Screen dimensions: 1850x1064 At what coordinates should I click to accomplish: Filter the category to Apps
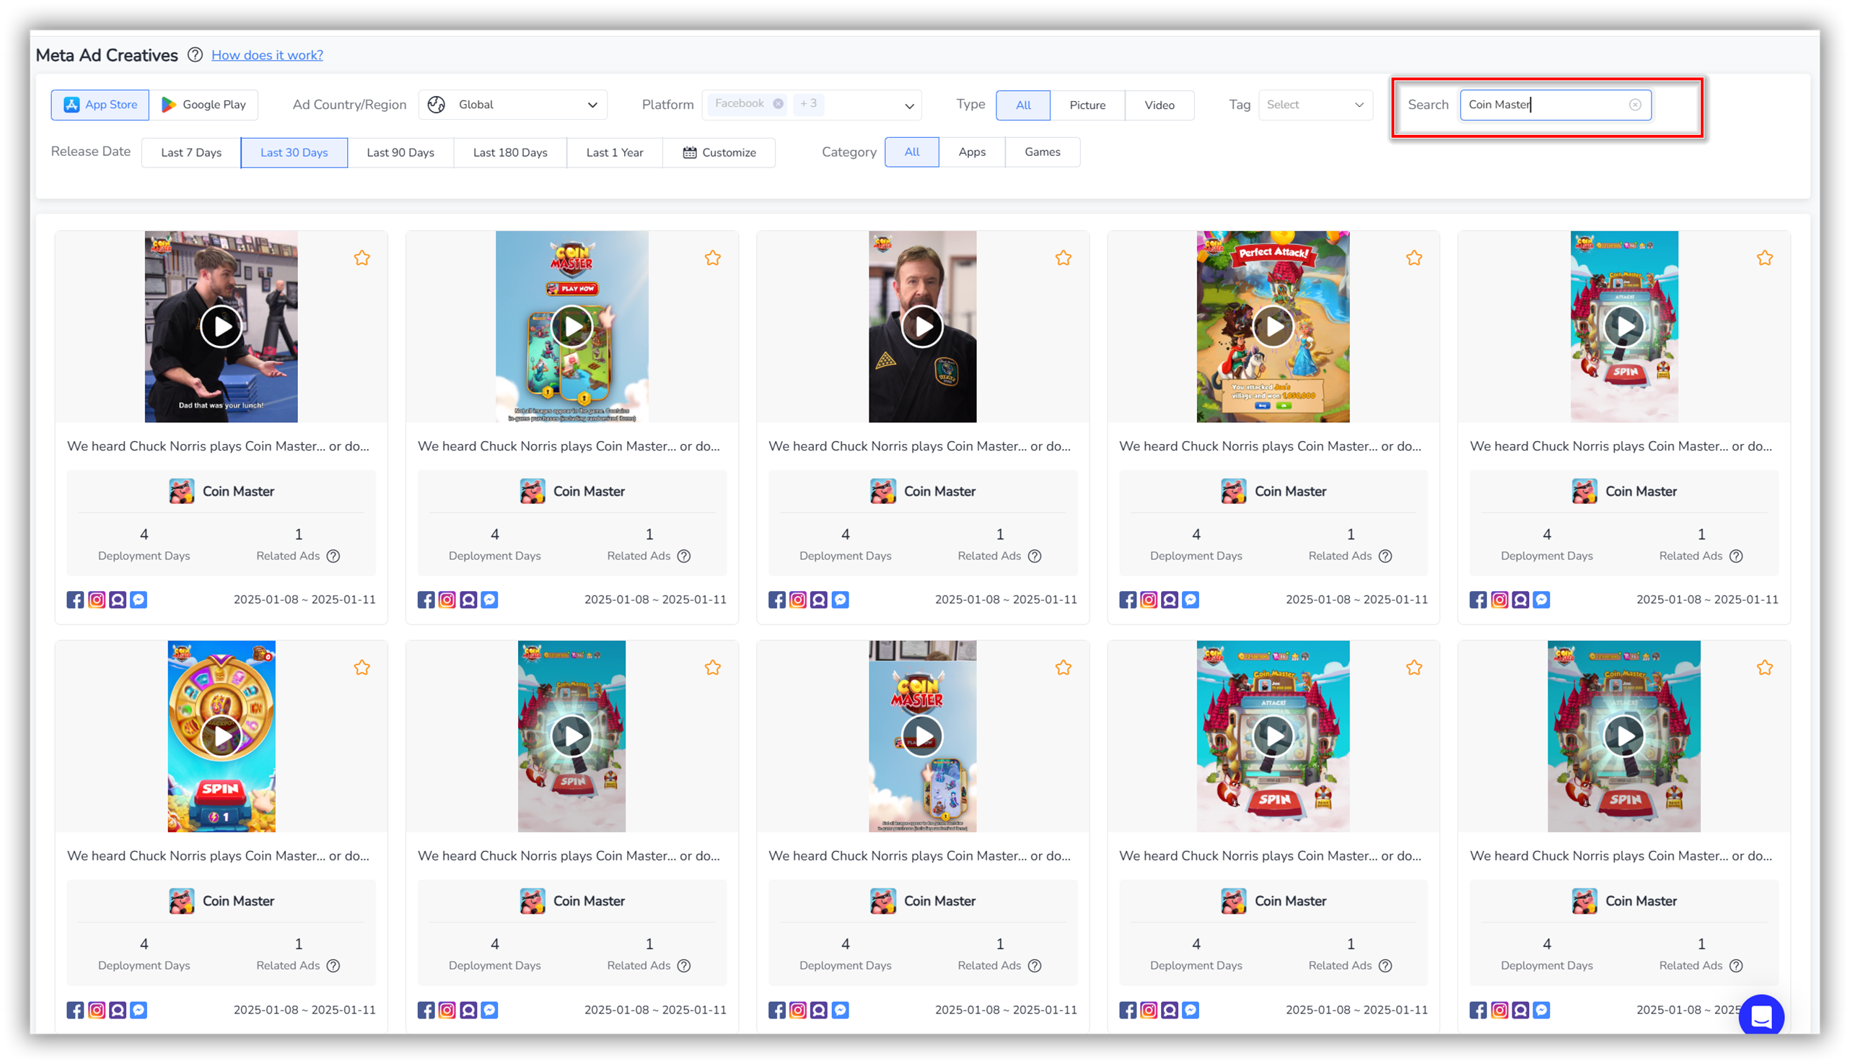pyautogui.click(x=972, y=152)
